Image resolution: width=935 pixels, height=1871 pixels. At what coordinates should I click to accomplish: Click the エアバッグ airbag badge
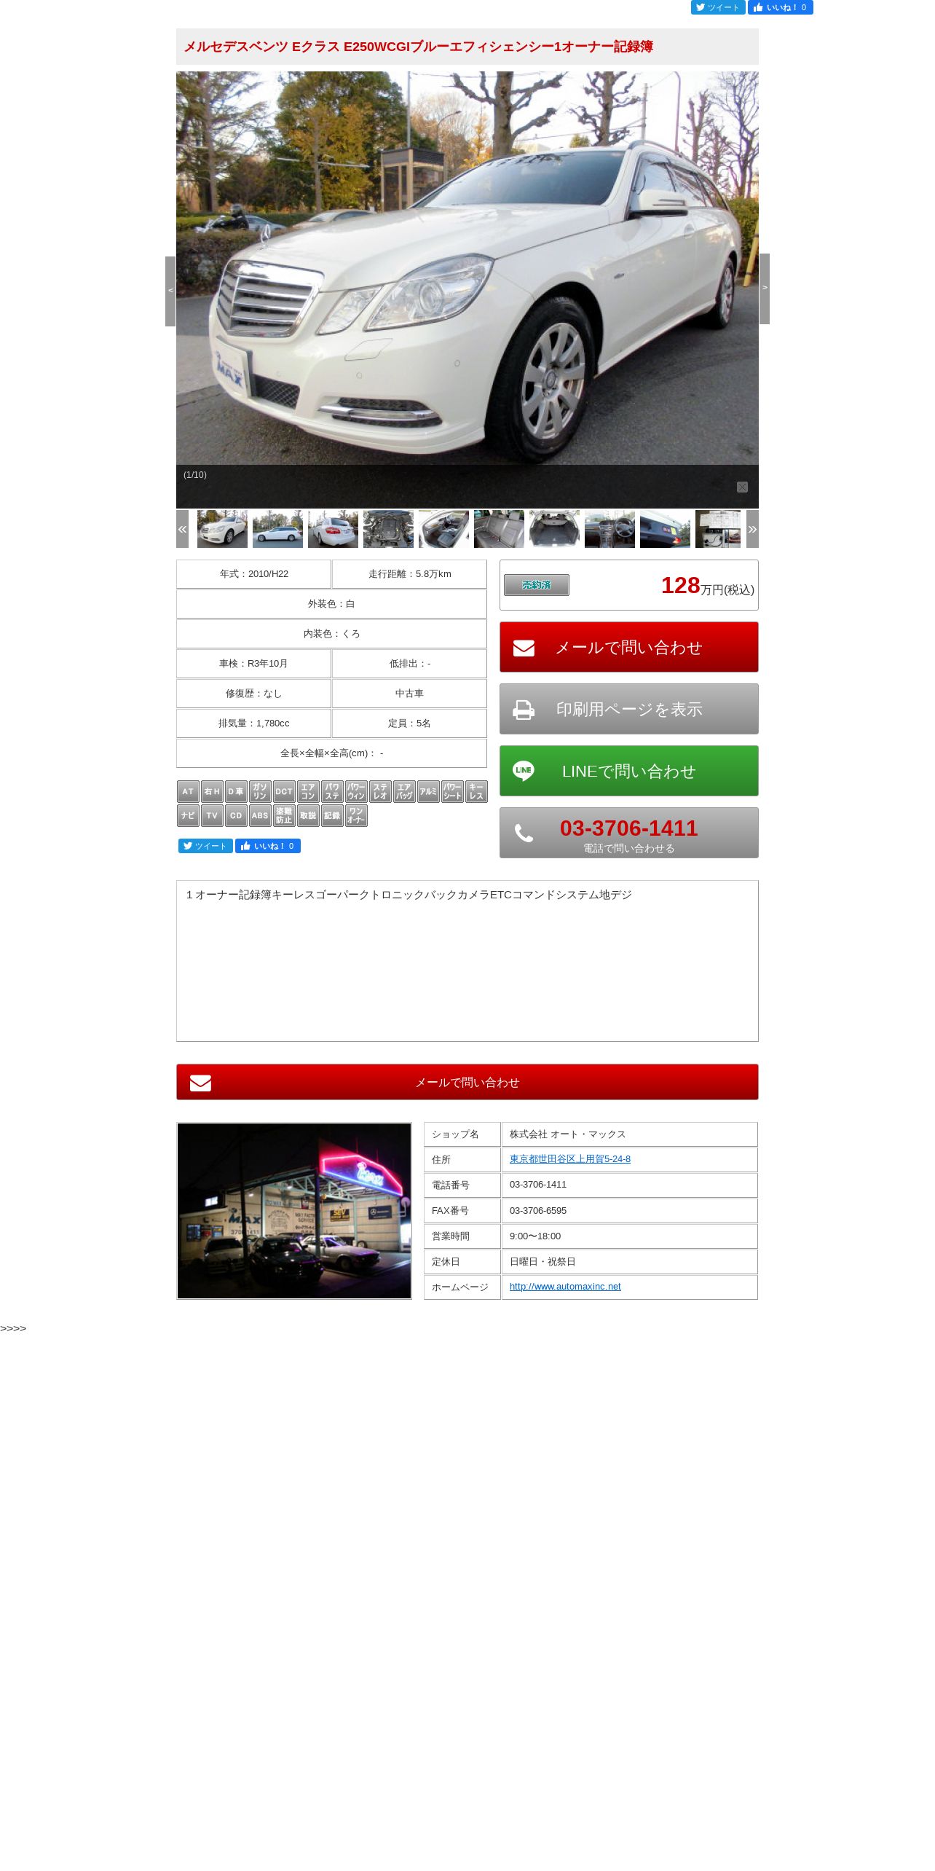pos(404,791)
